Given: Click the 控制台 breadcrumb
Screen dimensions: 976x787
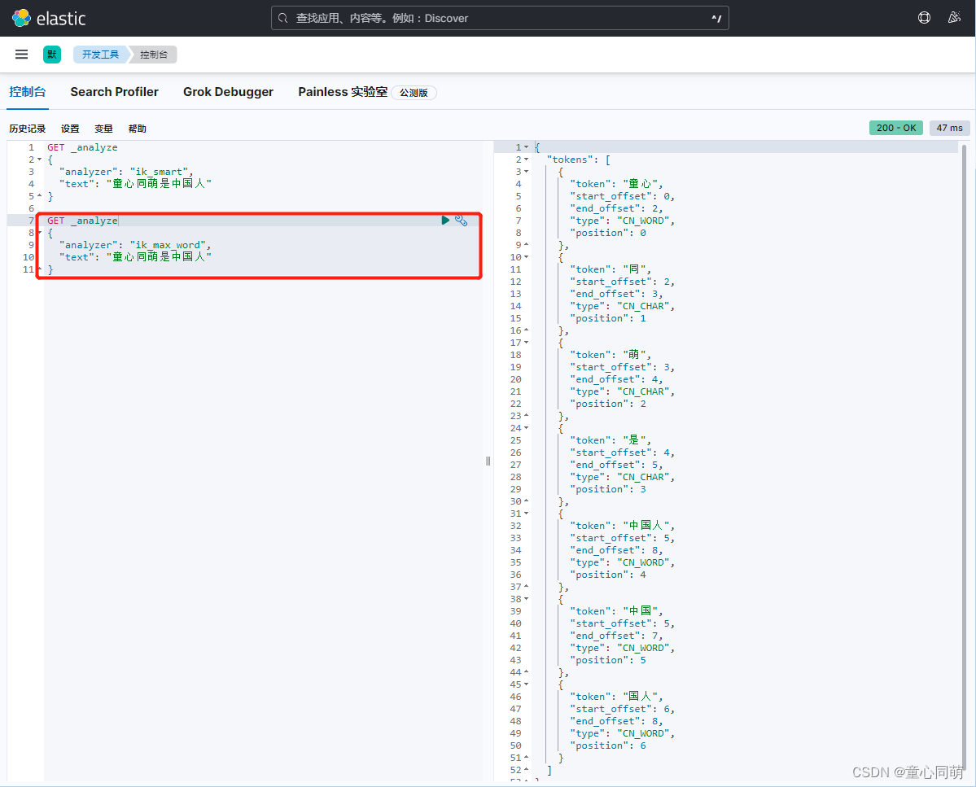Looking at the screenshot, I should [x=153, y=55].
